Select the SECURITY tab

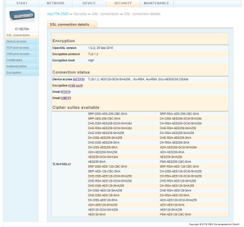tap(123, 3)
